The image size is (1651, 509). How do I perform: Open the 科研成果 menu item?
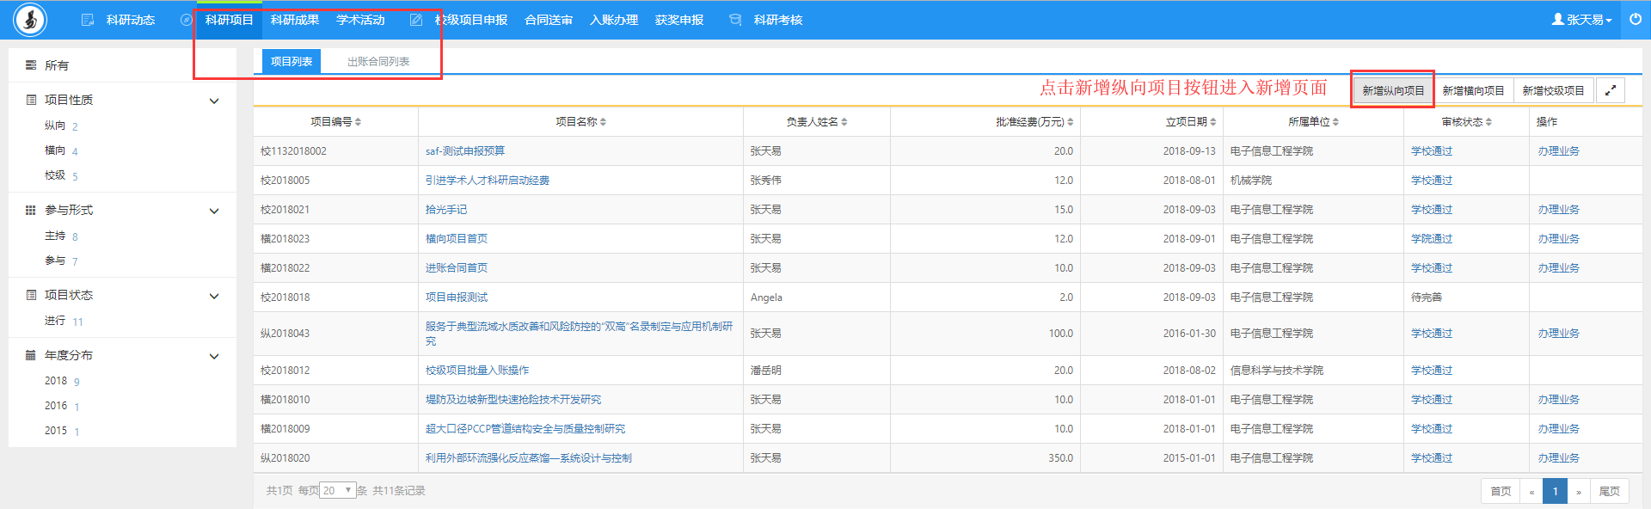pyautogui.click(x=295, y=20)
